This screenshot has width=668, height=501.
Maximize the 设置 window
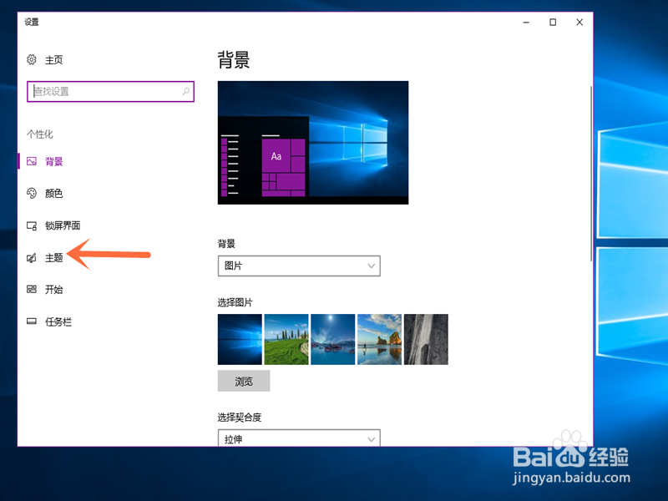tap(553, 23)
